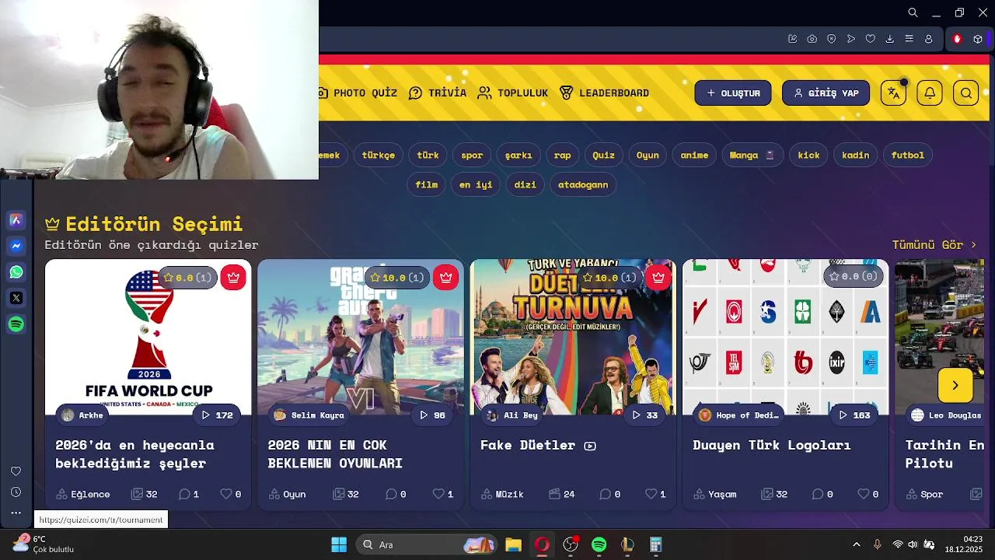The height and width of the screenshot is (560, 995).
Task: Select the kick tag chip
Action: point(808,156)
